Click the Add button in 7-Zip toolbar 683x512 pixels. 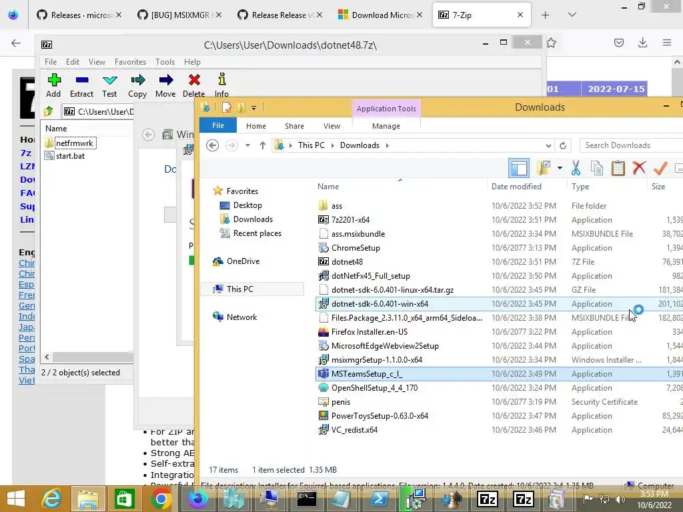[x=53, y=85]
